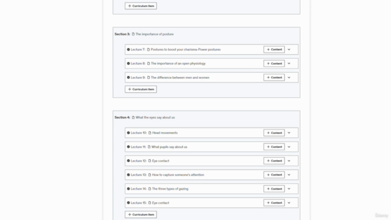Screen dimensions: 391x220
Task: Click the checkmark circle icon on Lecture 7
Action: (128, 50)
